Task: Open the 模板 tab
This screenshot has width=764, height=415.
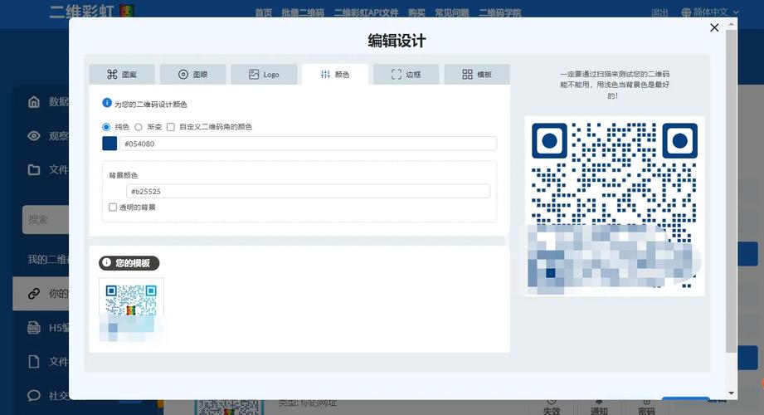Action: coord(477,74)
